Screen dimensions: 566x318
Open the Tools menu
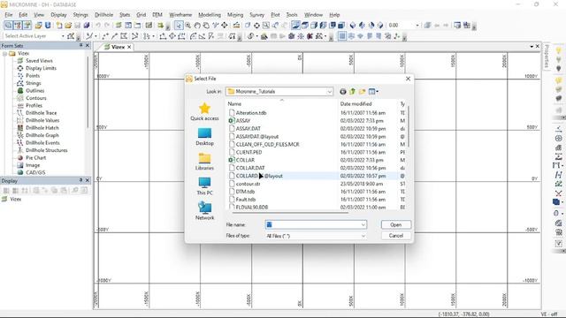292,15
